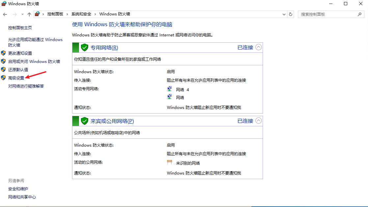This screenshot has height=207, width=368.
Task: Click the search magnifier icon
Action: pos(359,14)
